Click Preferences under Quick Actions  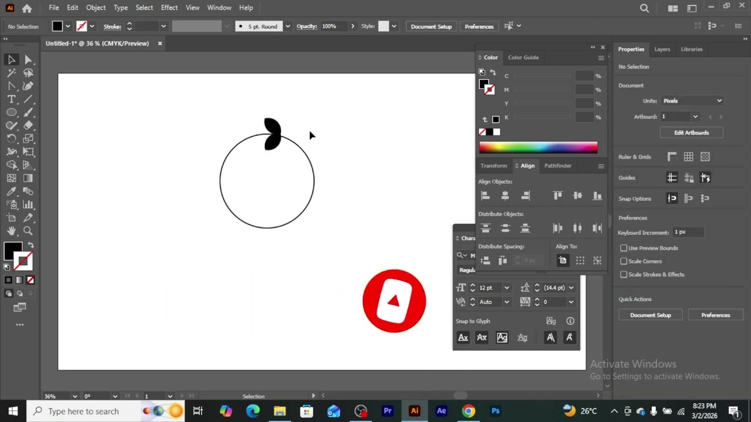[x=716, y=315]
